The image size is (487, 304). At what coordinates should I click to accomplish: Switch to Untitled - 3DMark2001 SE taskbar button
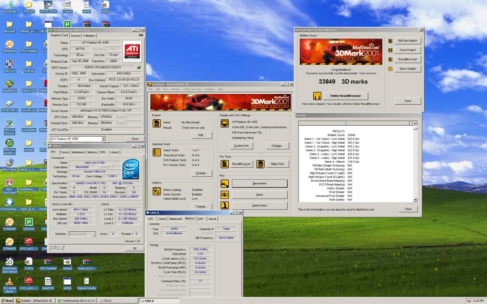click(x=35, y=301)
